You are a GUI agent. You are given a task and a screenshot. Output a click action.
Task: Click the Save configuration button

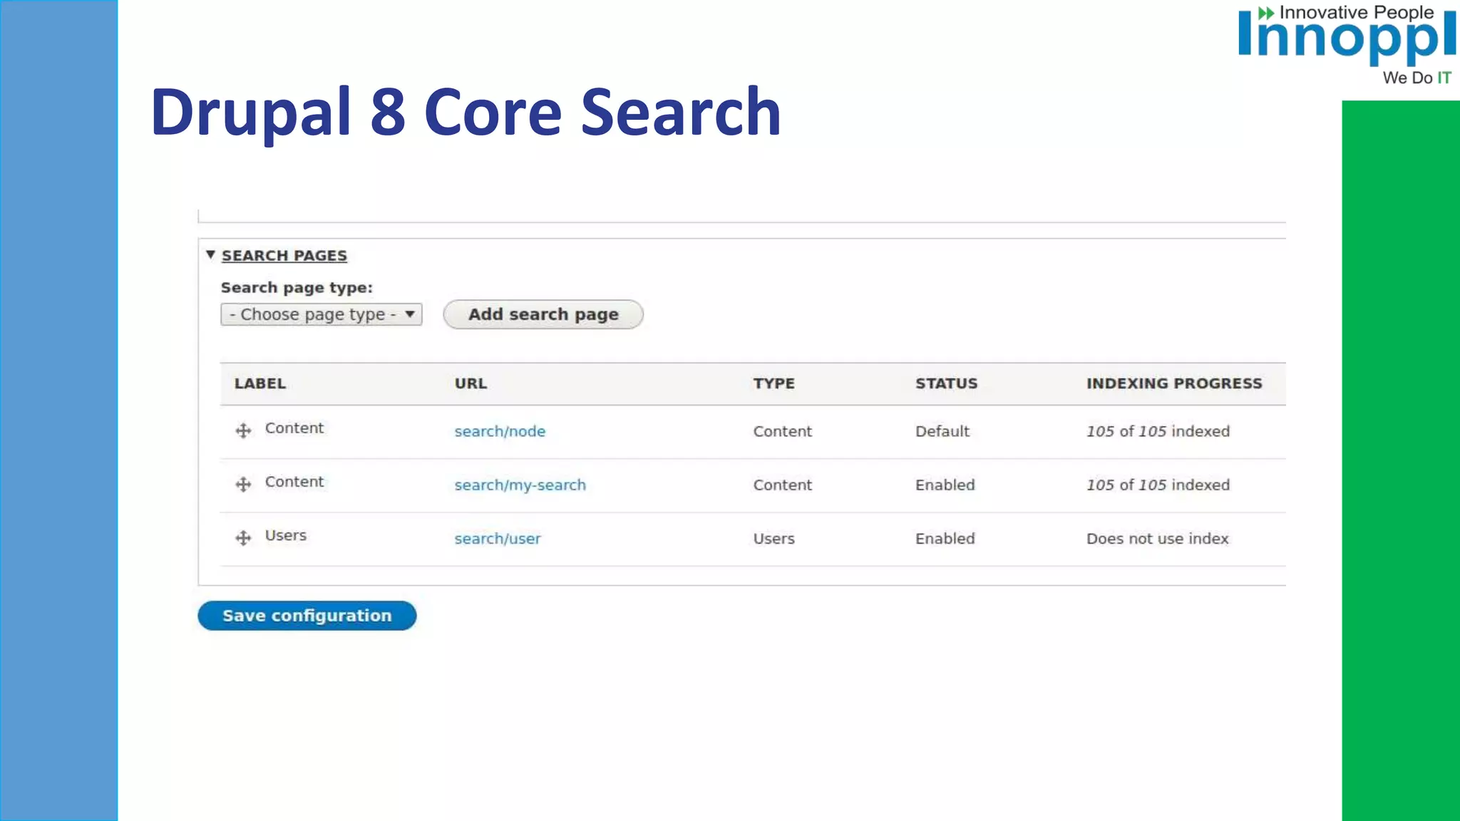coord(307,616)
